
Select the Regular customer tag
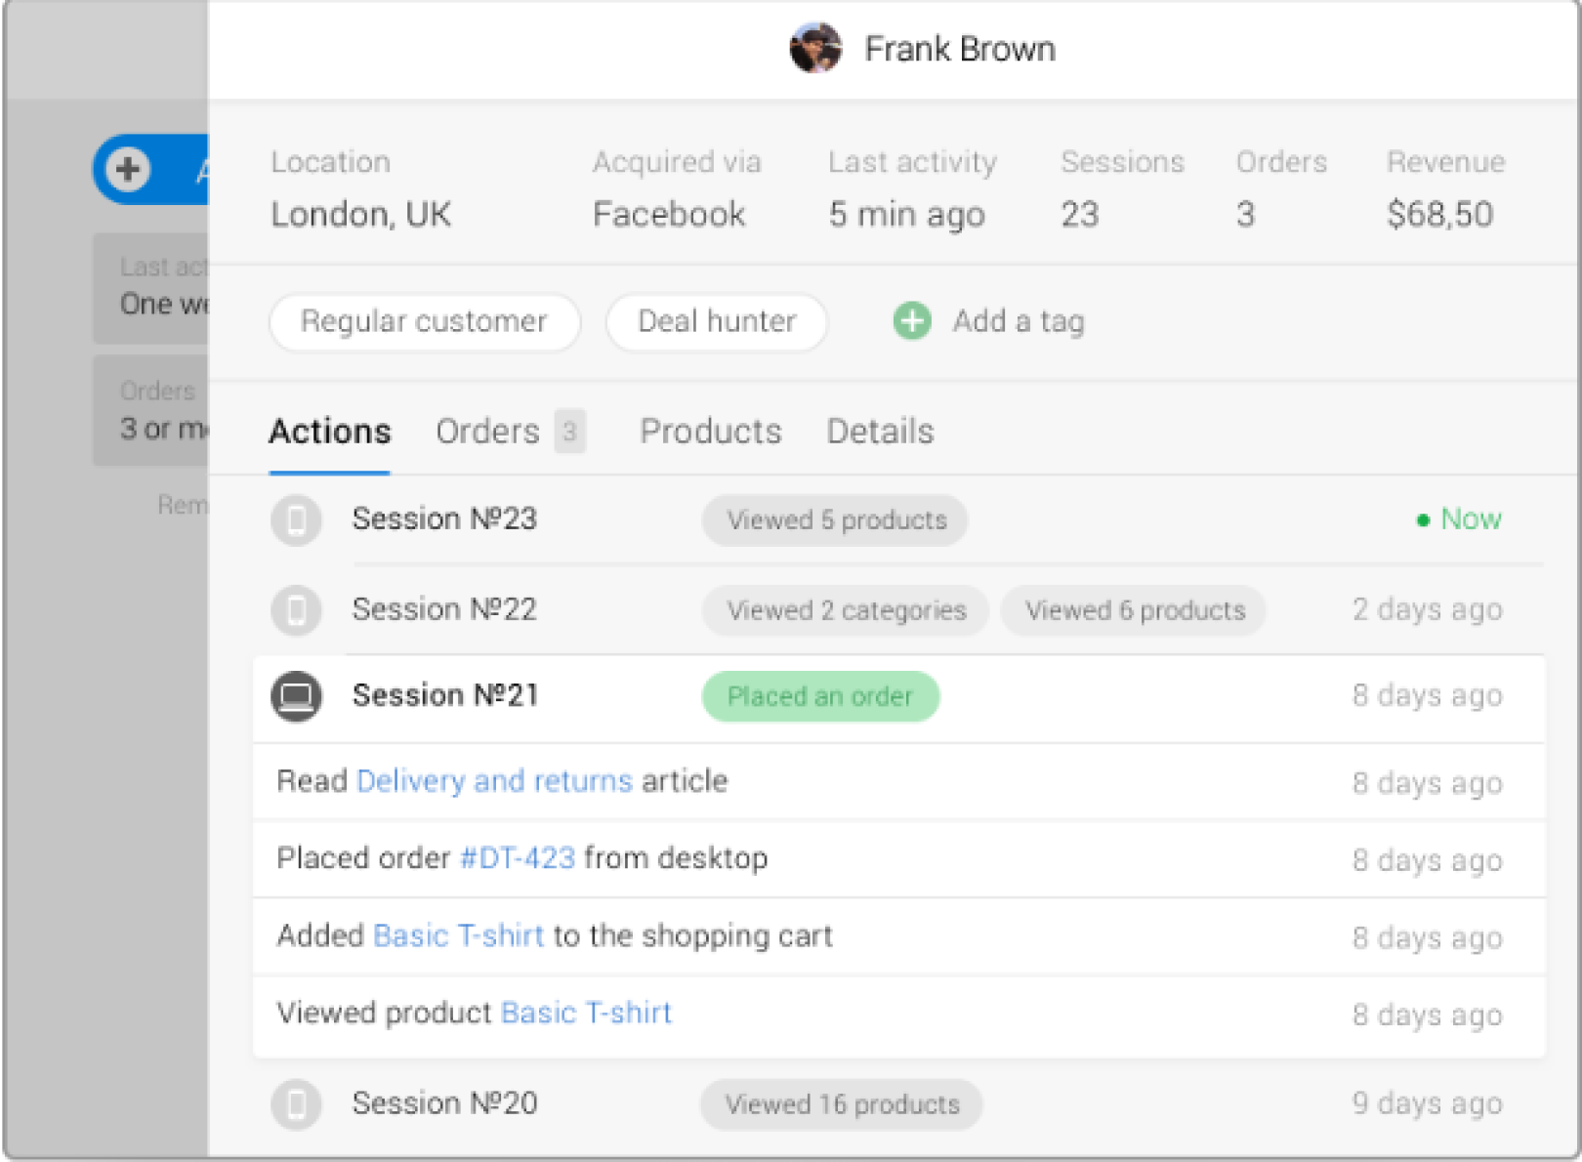424,322
